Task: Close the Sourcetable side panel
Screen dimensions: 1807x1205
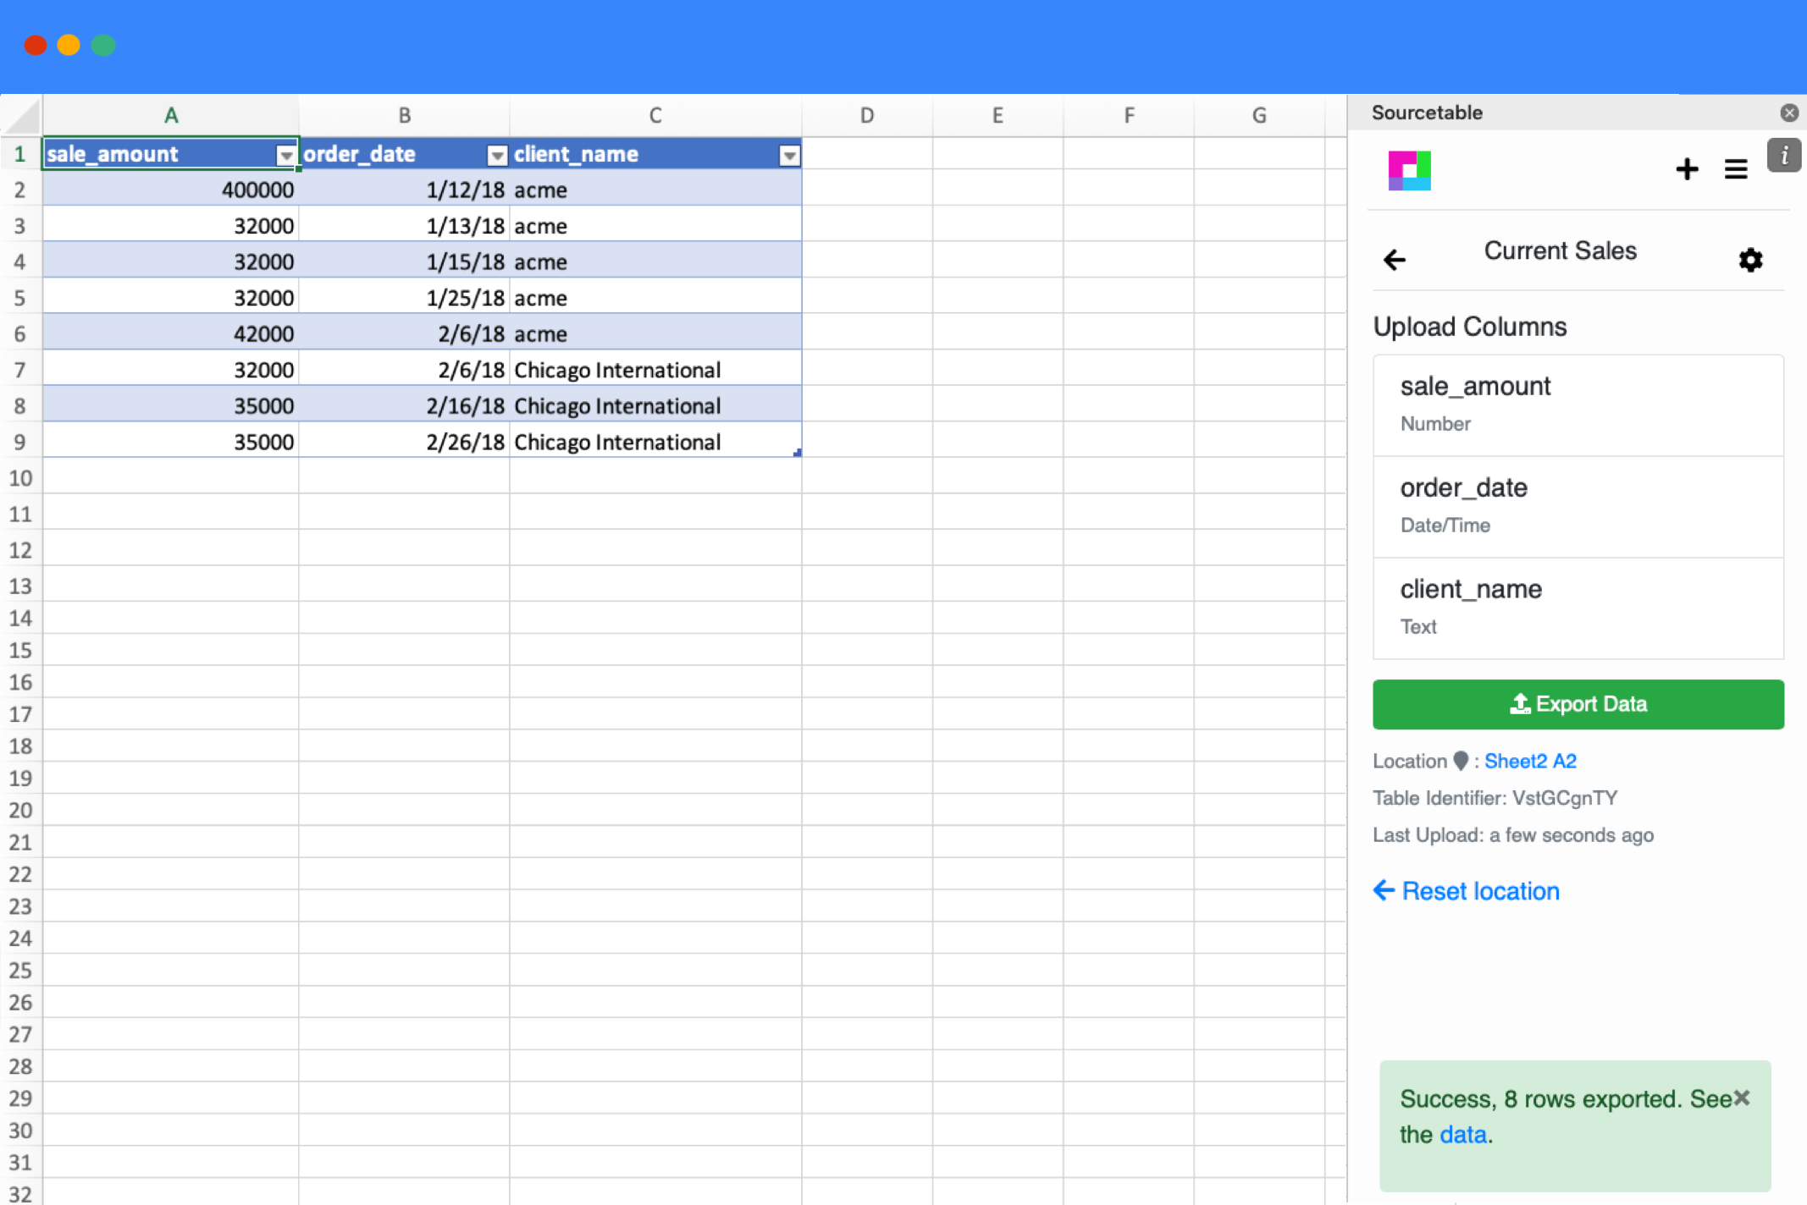Action: tap(1790, 112)
